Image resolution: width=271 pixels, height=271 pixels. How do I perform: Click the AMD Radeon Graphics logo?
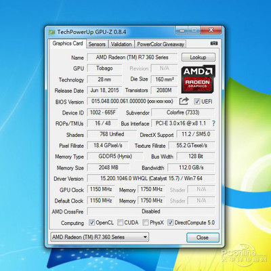click(198, 79)
